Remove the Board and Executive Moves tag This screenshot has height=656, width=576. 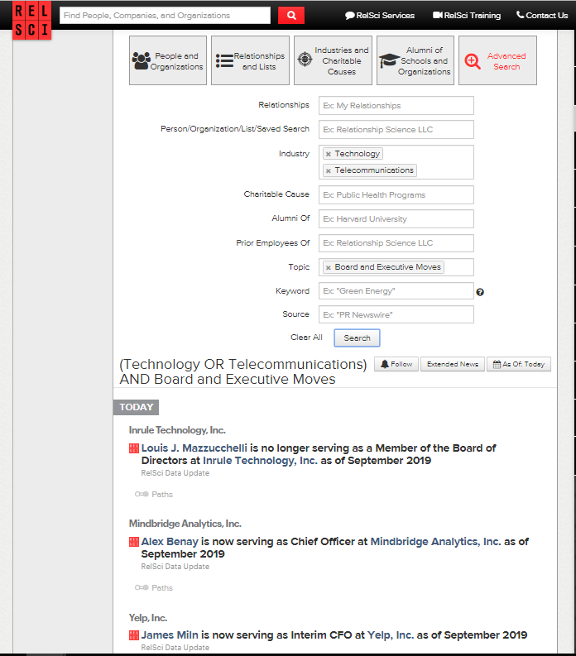(x=329, y=267)
